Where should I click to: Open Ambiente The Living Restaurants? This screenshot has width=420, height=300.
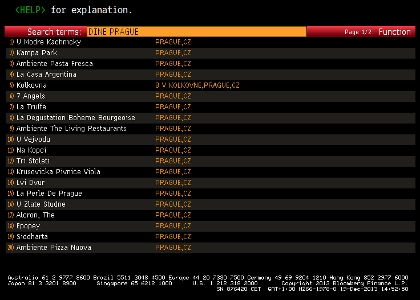pos(71,129)
